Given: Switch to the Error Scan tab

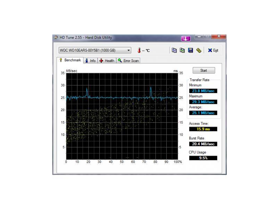Looking at the screenshot, I should tap(128, 61).
